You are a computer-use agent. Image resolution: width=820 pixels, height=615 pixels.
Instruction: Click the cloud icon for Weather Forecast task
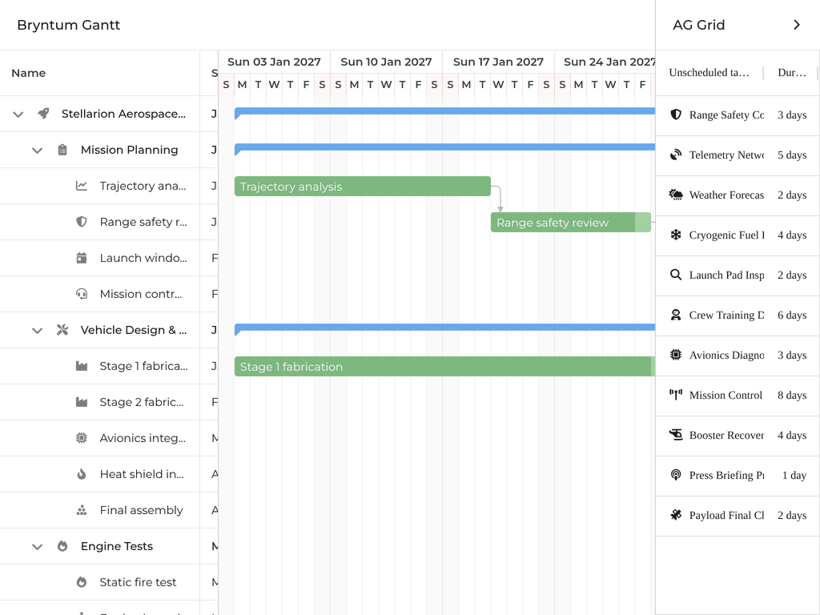point(676,195)
